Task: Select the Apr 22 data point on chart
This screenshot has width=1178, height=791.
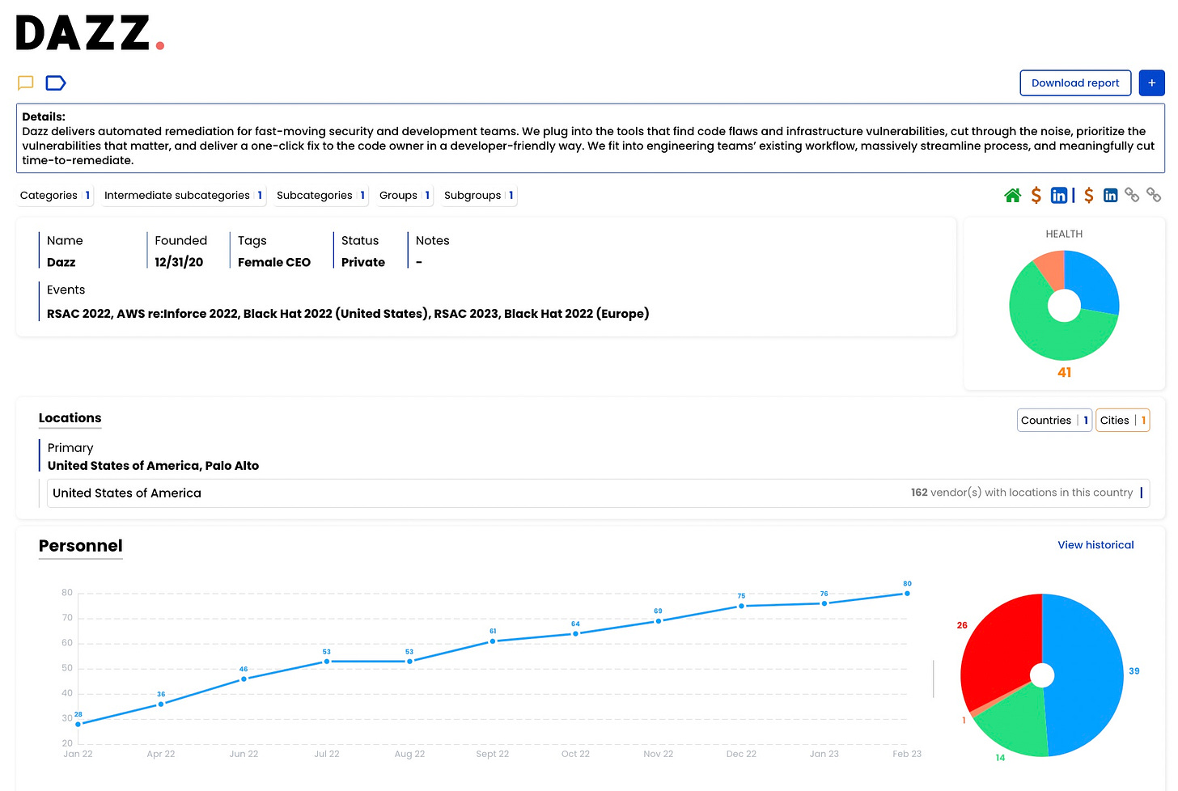Action: tap(161, 704)
